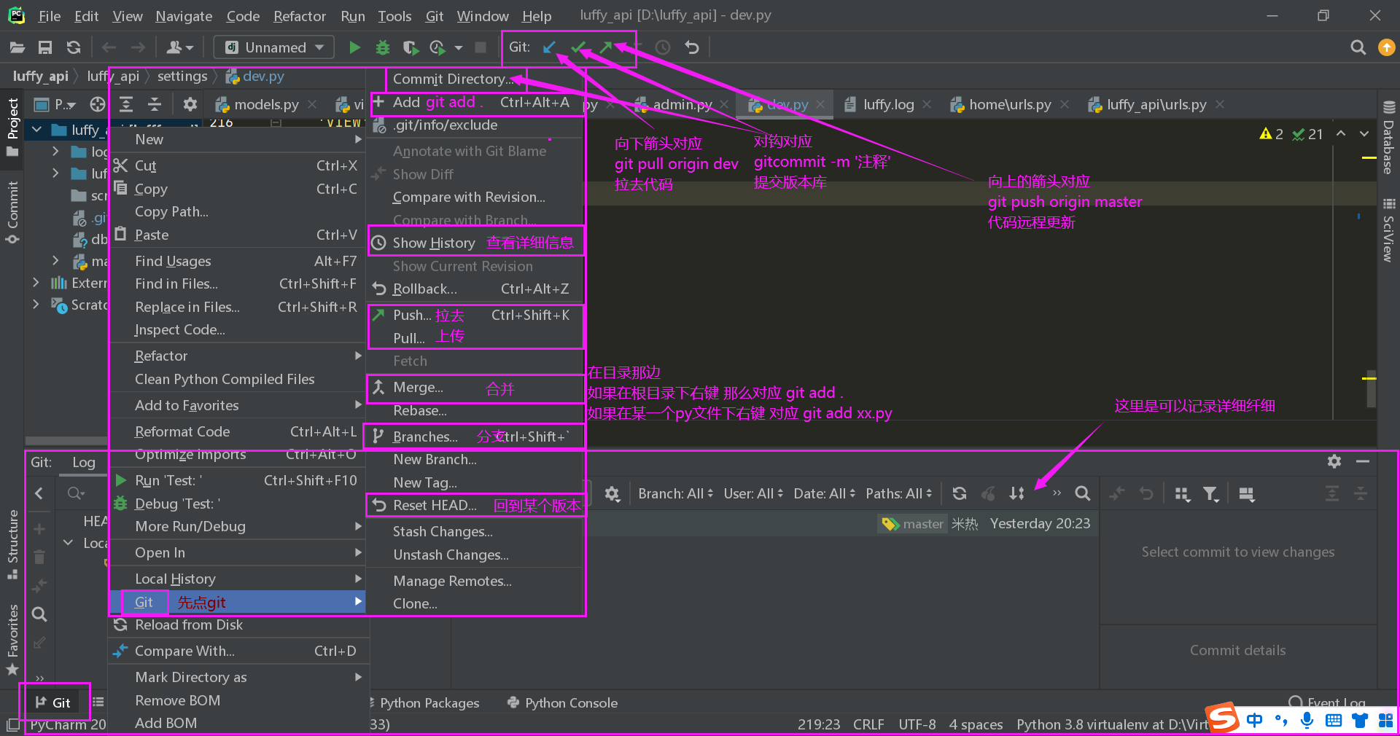Open the Refactor menu in the menu bar
Viewport: 1400px width, 736px height.
pos(299,15)
